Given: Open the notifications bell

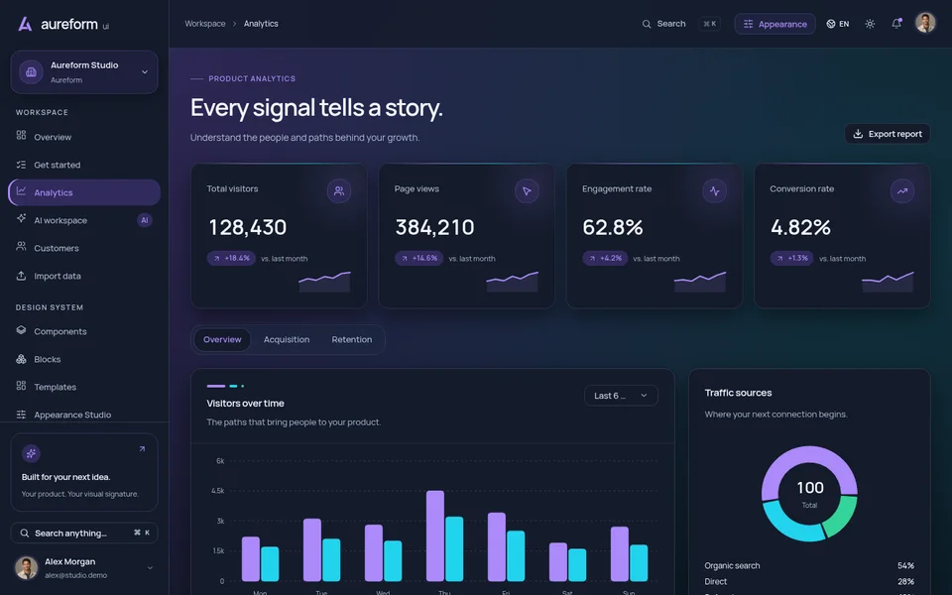Looking at the screenshot, I should tap(896, 24).
